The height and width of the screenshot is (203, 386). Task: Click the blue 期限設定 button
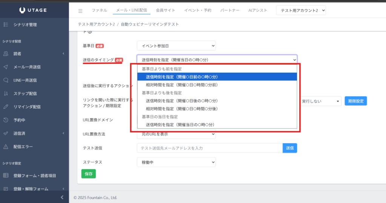356,101
